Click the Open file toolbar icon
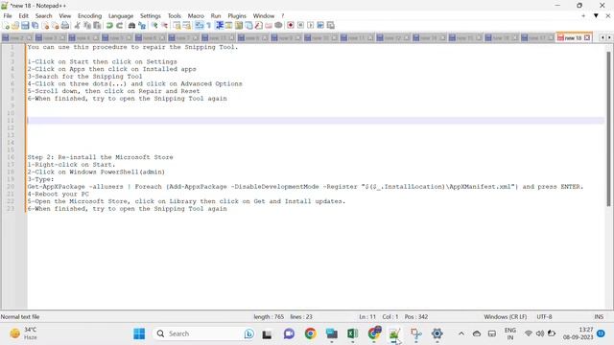Screen dimensions: 614x345 point(15,26)
